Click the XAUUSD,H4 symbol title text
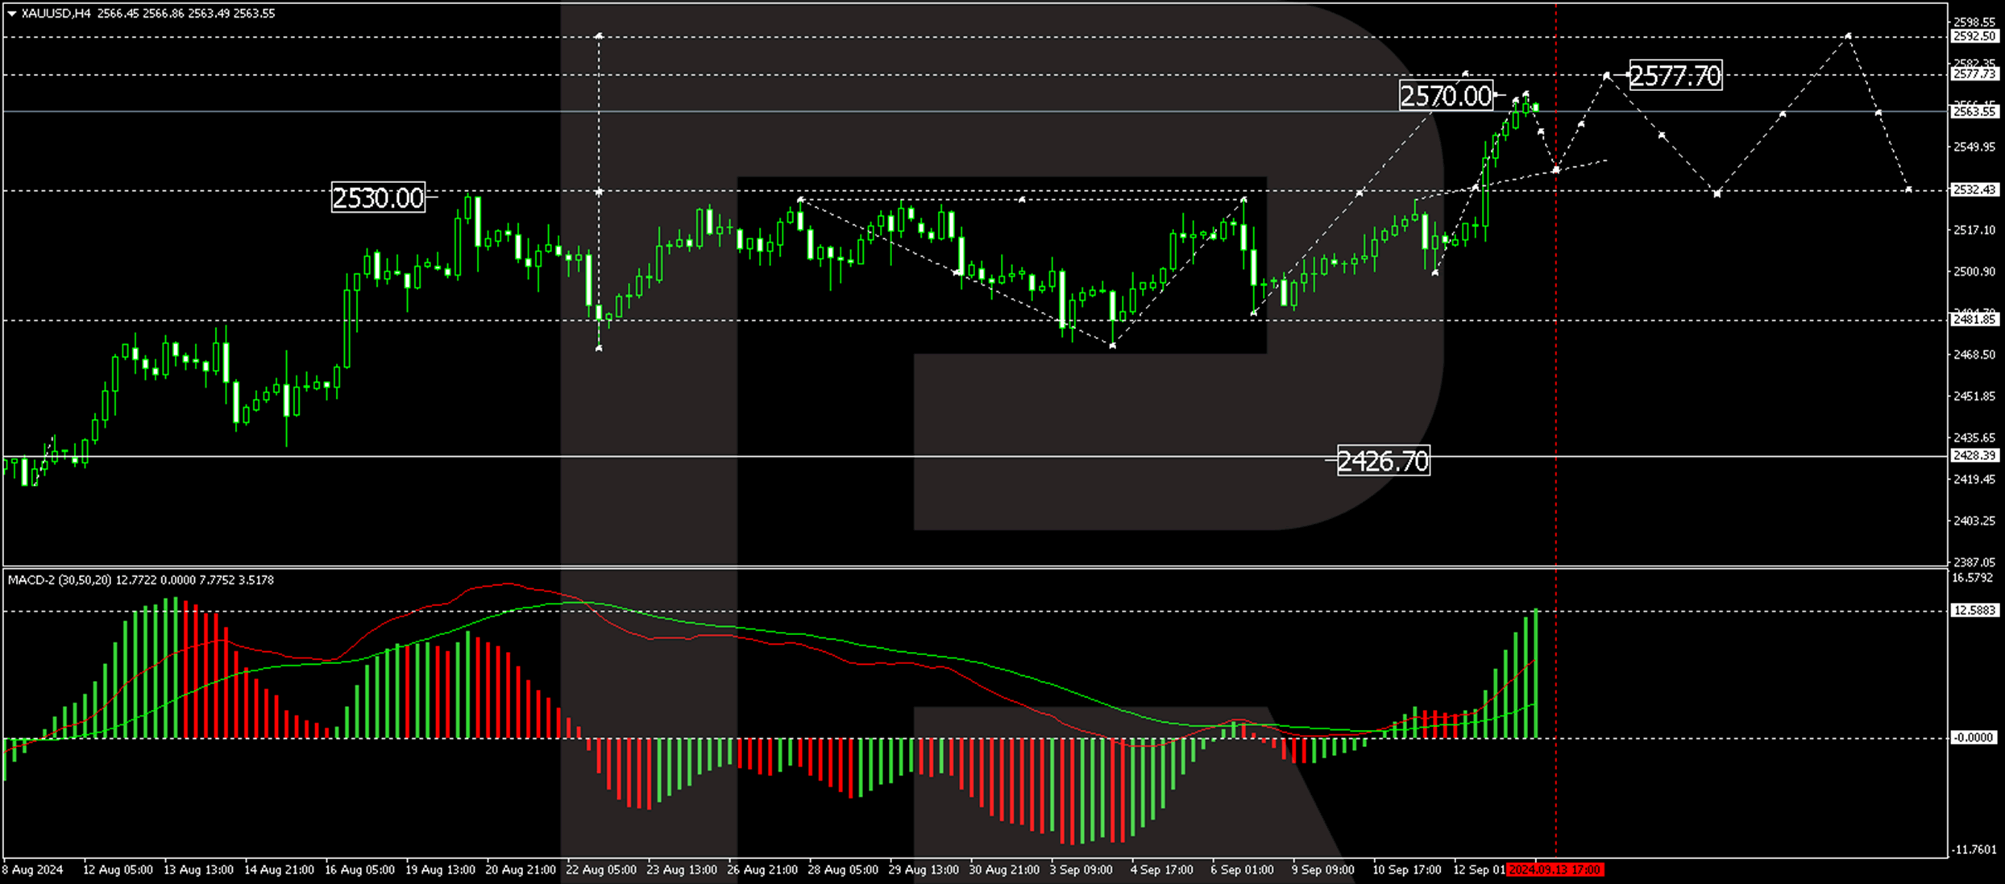This screenshot has width=2005, height=884. (x=56, y=14)
